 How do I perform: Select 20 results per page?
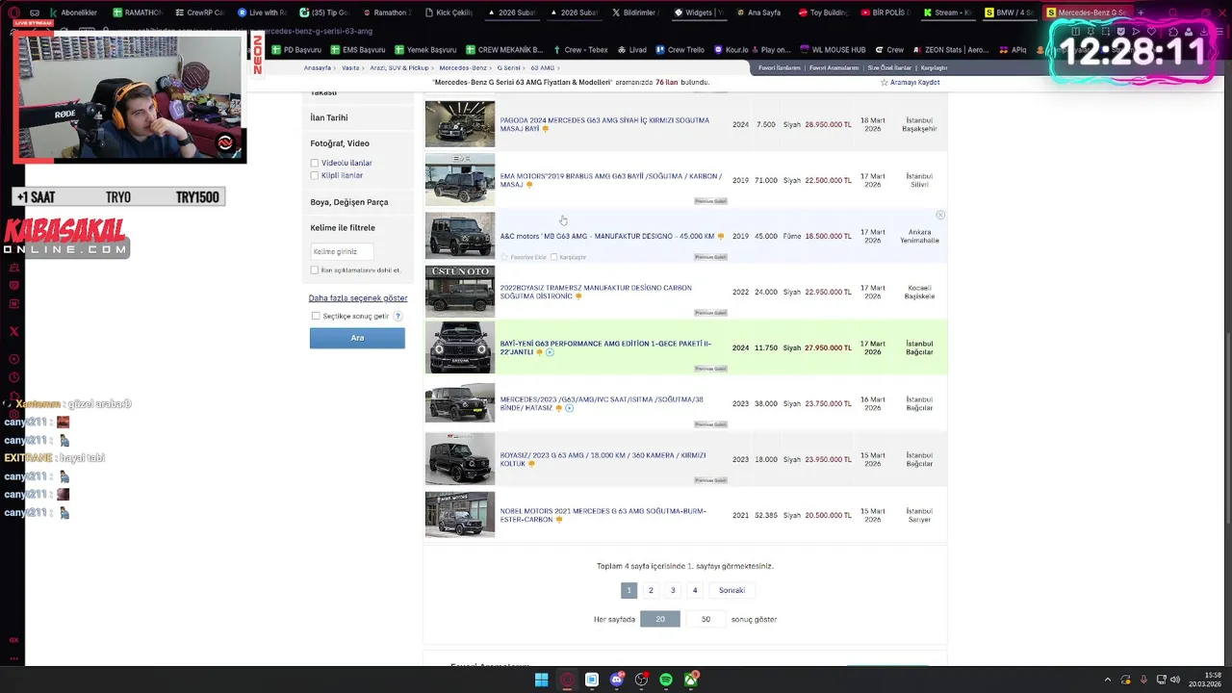tap(660, 619)
